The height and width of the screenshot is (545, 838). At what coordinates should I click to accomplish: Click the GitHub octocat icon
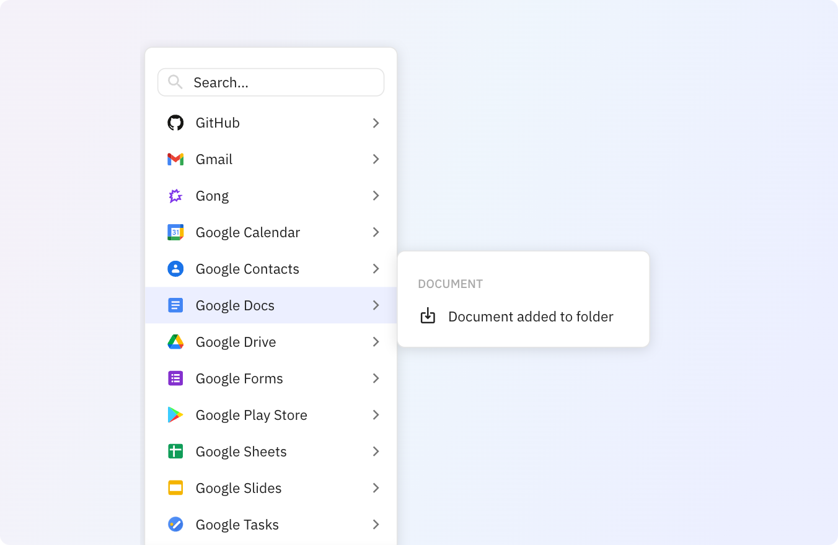tap(175, 123)
